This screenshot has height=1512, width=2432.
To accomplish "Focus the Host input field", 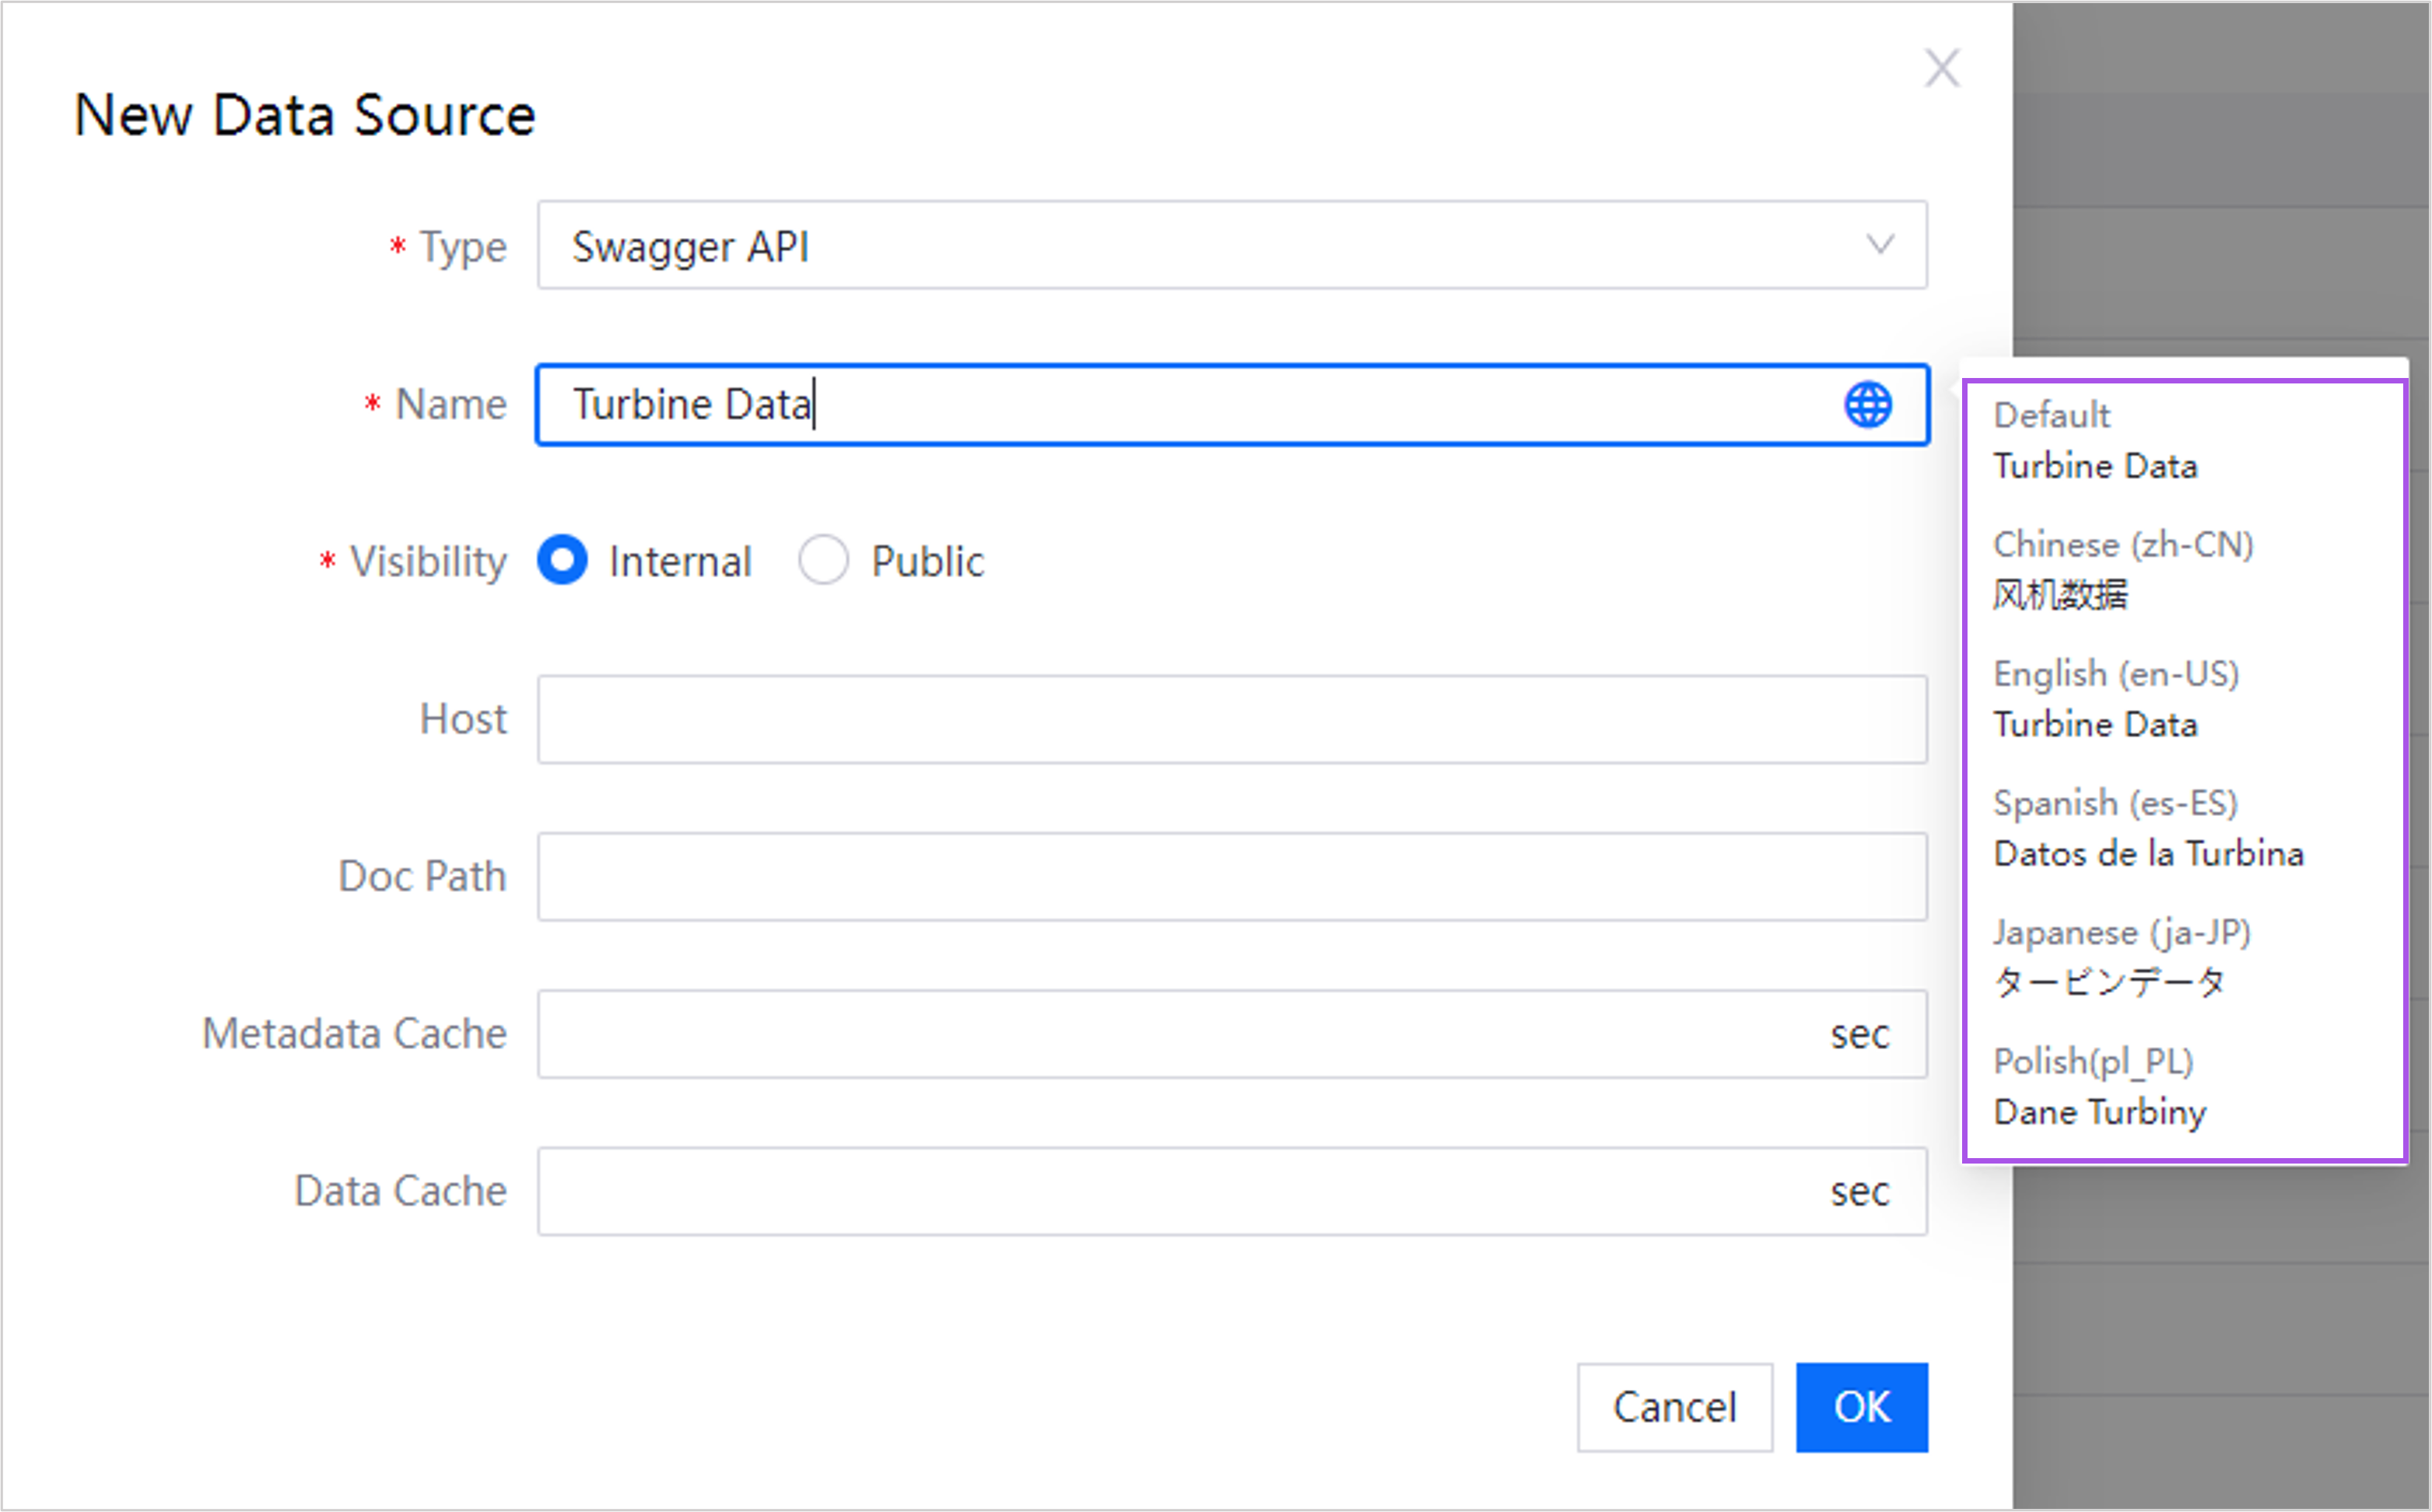I will tap(1231, 719).
